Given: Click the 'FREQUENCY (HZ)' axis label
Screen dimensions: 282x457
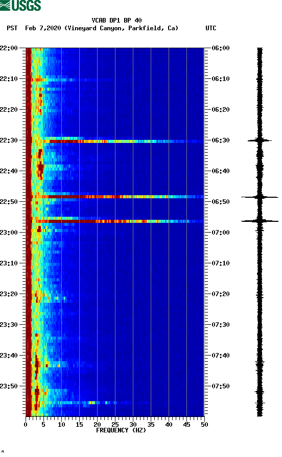Looking at the screenshot, I should (x=121, y=430).
